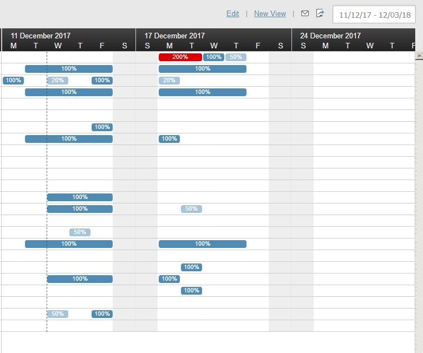Click the export/share arrow icon
423x353 pixels.
point(320,13)
